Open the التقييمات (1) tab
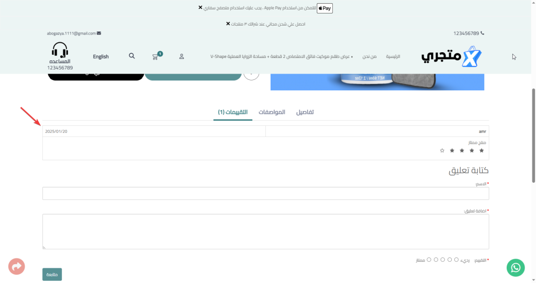Viewport: 536px width, 283px height. click(x=233, y=112)
